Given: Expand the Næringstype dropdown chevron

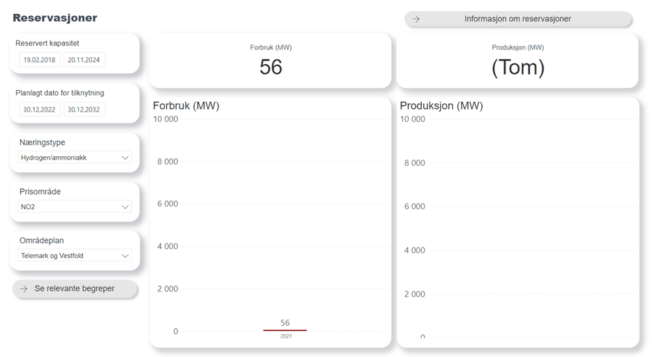Looking at the screenshot, I should coord(126,158).
